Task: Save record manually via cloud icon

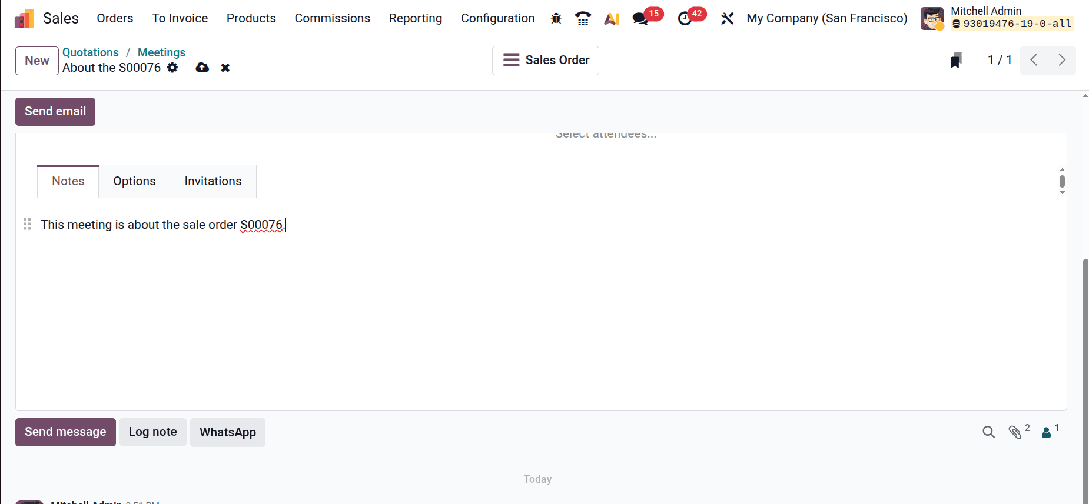Action: (x=202, y=68)
